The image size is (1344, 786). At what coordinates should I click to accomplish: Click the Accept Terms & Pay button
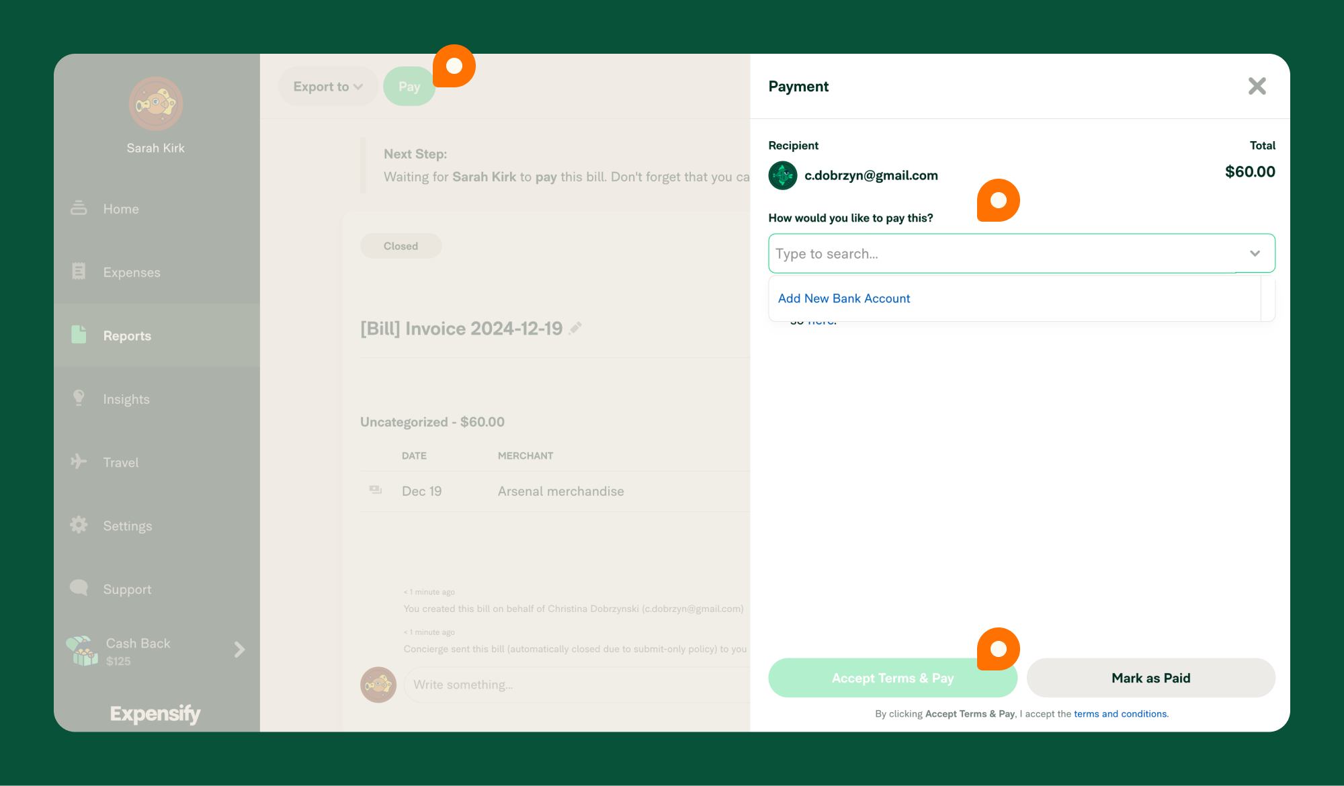tap(893, 676)
